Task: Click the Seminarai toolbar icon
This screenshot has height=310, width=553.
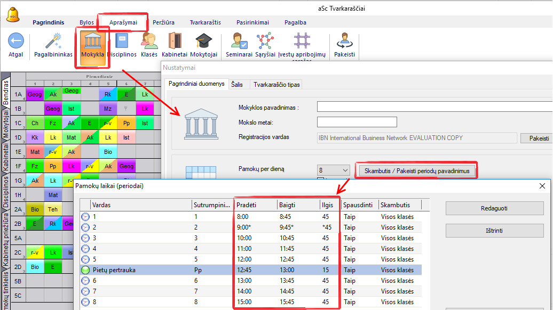Action: click(239, 42)
